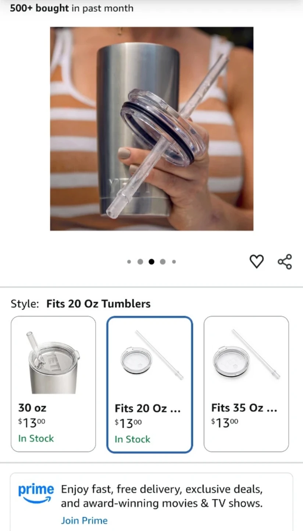Tap the heart wishlist icon

[257, 261]
